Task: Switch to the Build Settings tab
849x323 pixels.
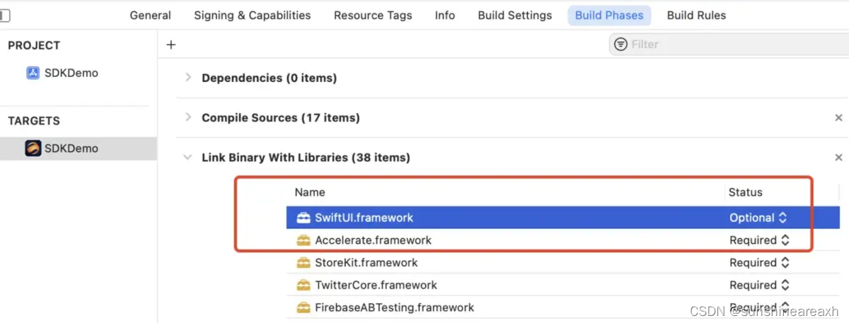Action: [x=514, y=15]
